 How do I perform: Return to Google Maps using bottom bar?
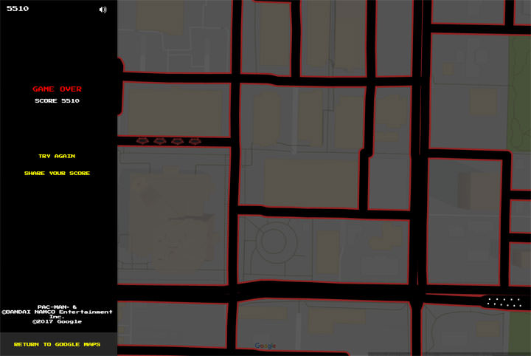[x=57, y=344]
